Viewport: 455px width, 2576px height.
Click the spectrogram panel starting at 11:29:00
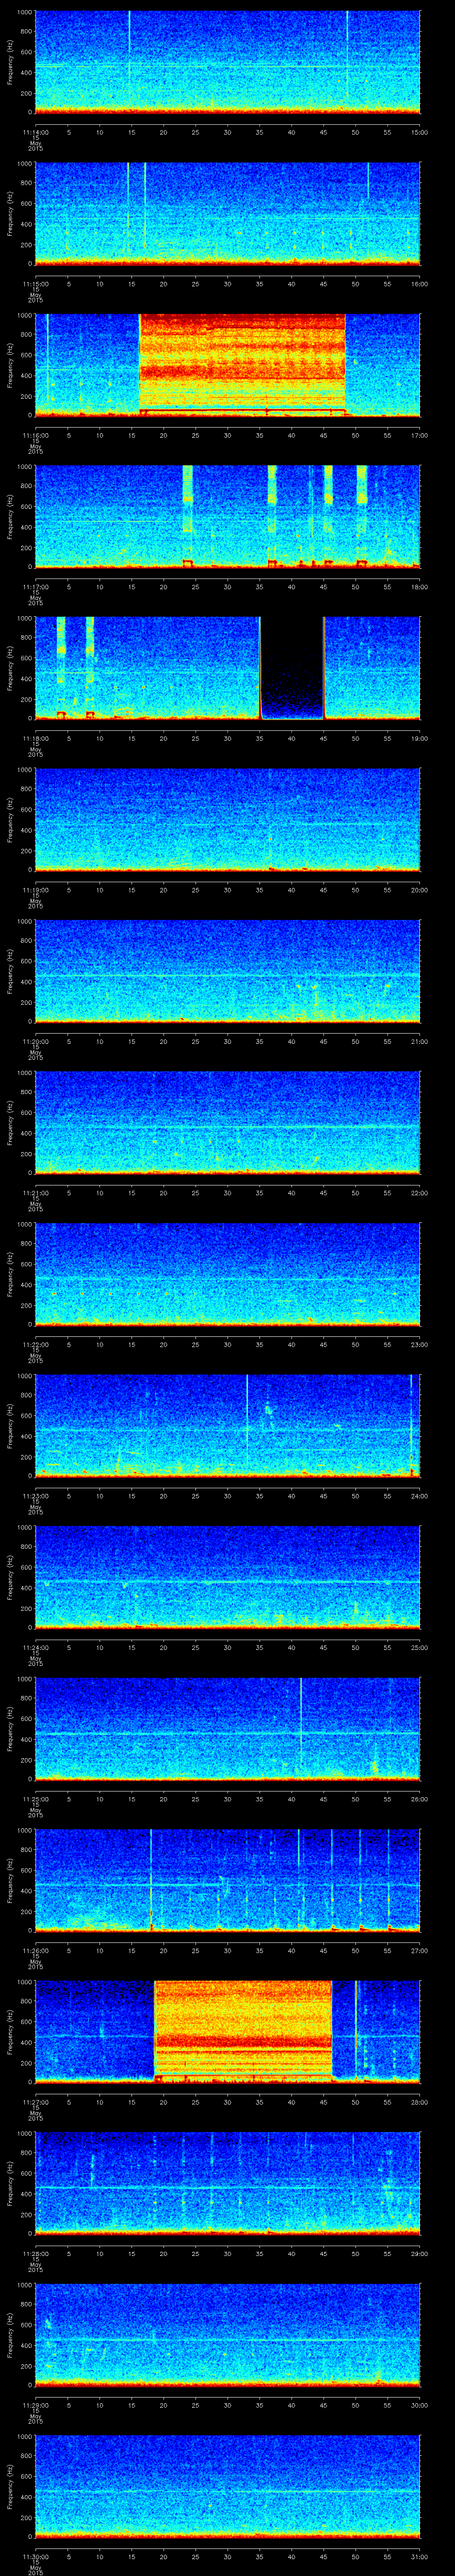[227, 2335]
